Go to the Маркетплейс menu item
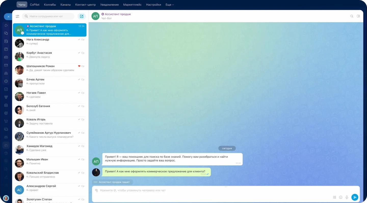This screenshot has width=367, height=203. point(133,5)
